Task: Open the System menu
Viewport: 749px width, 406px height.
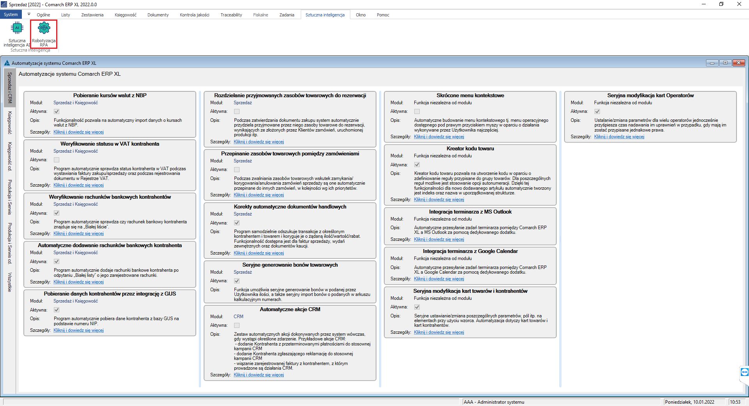Action: click(11, 14)
